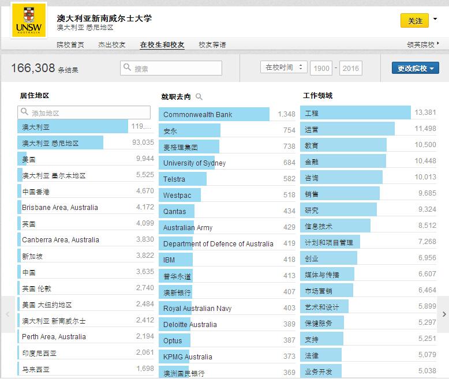Viewport: 449px width, 379px height.
Task: Filter by IBM employer
Action: (x=227, y=260)
